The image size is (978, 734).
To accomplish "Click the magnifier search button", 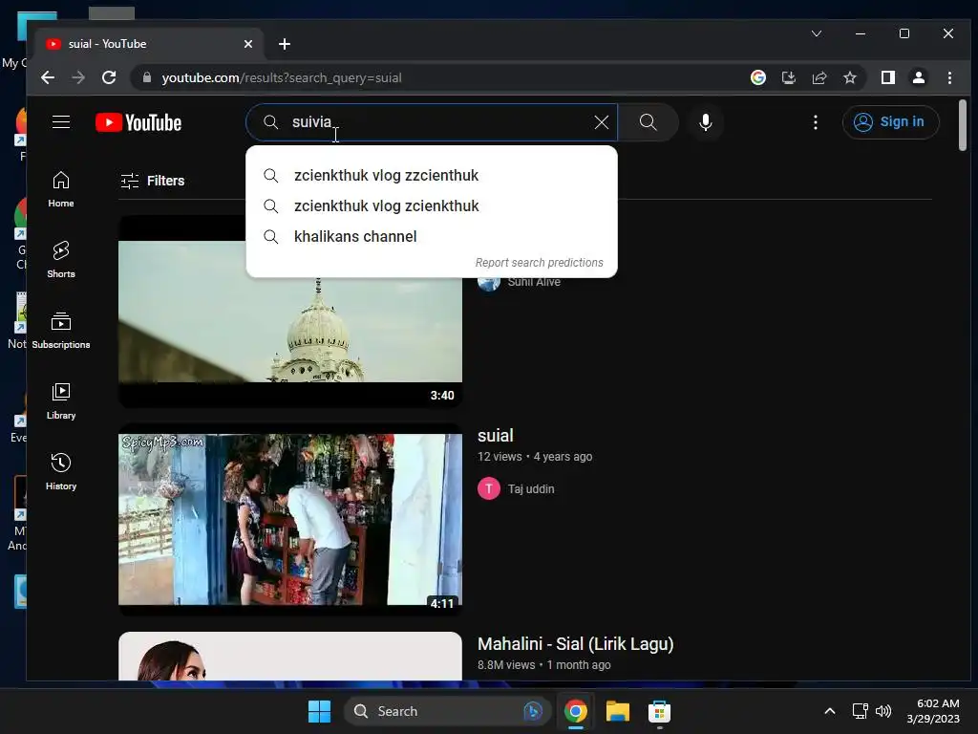I will [648, 122].
